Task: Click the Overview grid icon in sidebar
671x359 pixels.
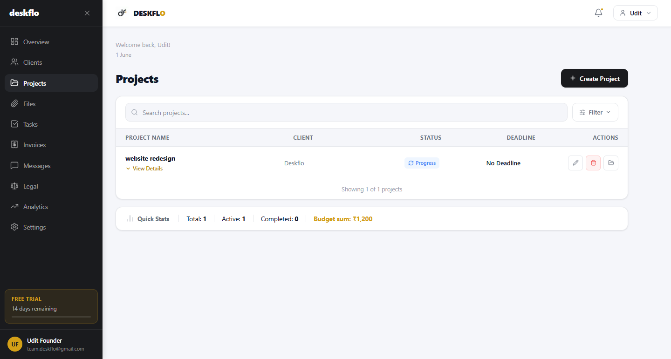Action: pos(14,42)
